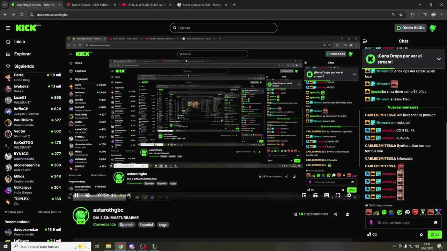Switch to the LA VERDAD SOBRE LA YouTube tab
The height and width of the screenshot is (251, 447).
tap(146, 5)
